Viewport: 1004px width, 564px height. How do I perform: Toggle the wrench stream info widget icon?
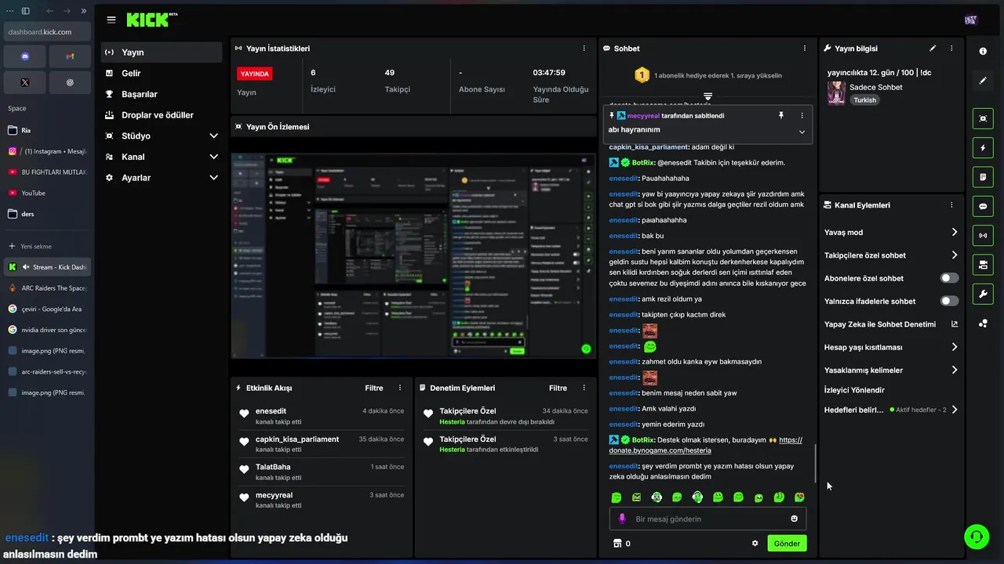point(983,294)
